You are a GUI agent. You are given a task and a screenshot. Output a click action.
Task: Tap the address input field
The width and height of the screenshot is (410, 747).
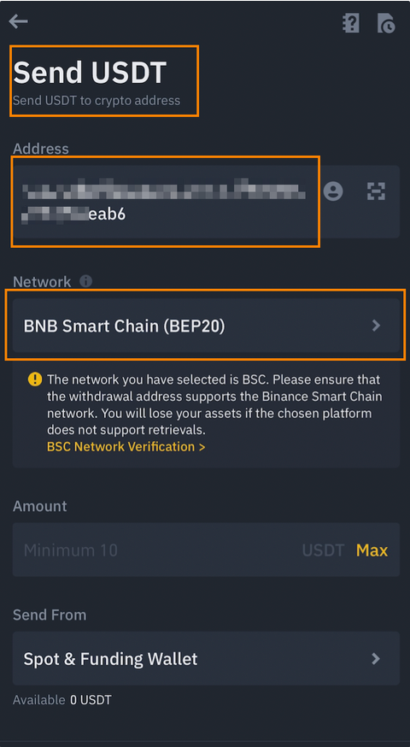pos(166,202)
